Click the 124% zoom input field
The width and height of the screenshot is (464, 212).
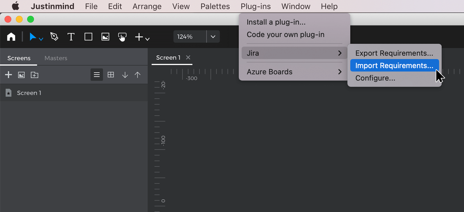pyautogui.click(x=190, y=36)
